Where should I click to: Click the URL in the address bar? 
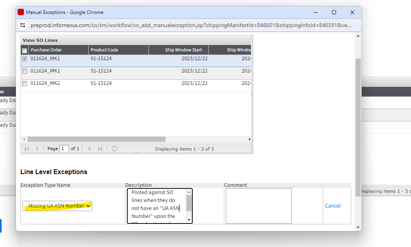[191, 25]
